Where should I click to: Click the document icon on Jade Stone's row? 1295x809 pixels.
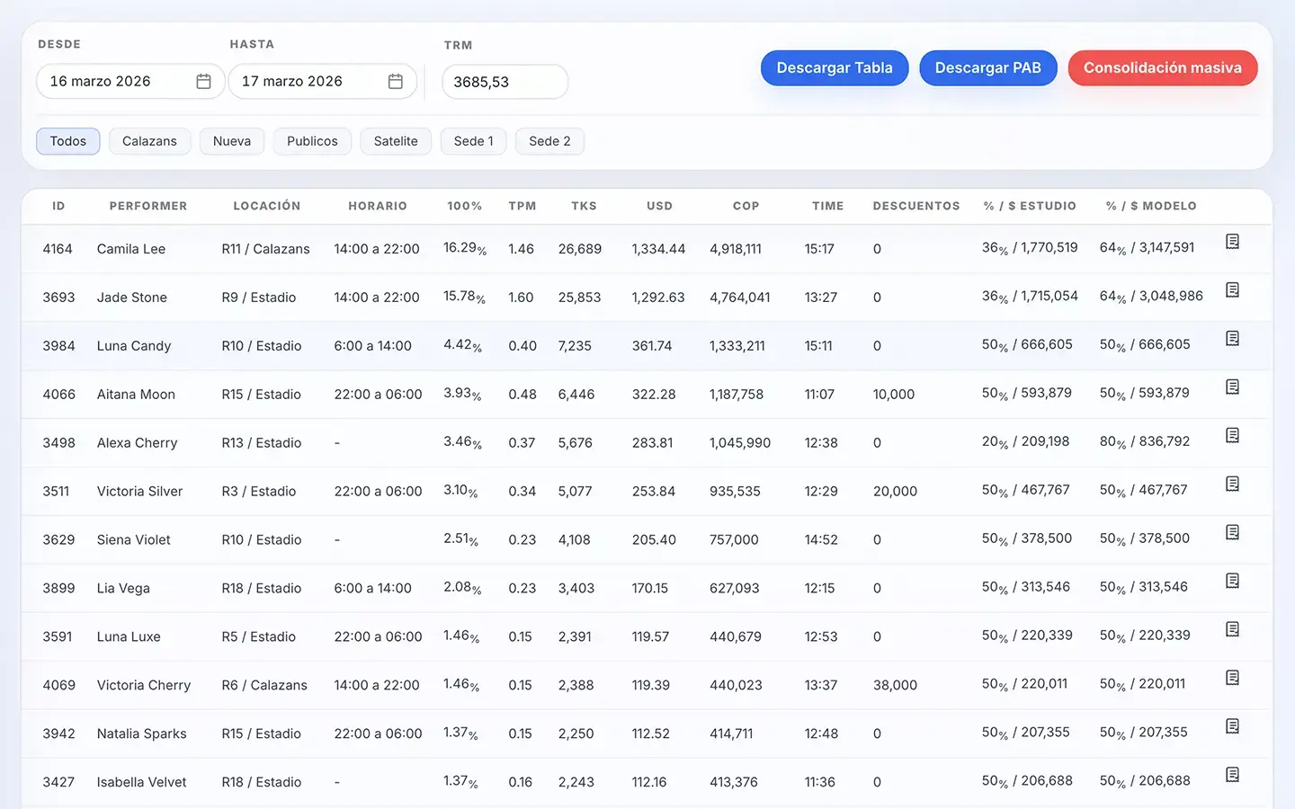(1232, 289)
